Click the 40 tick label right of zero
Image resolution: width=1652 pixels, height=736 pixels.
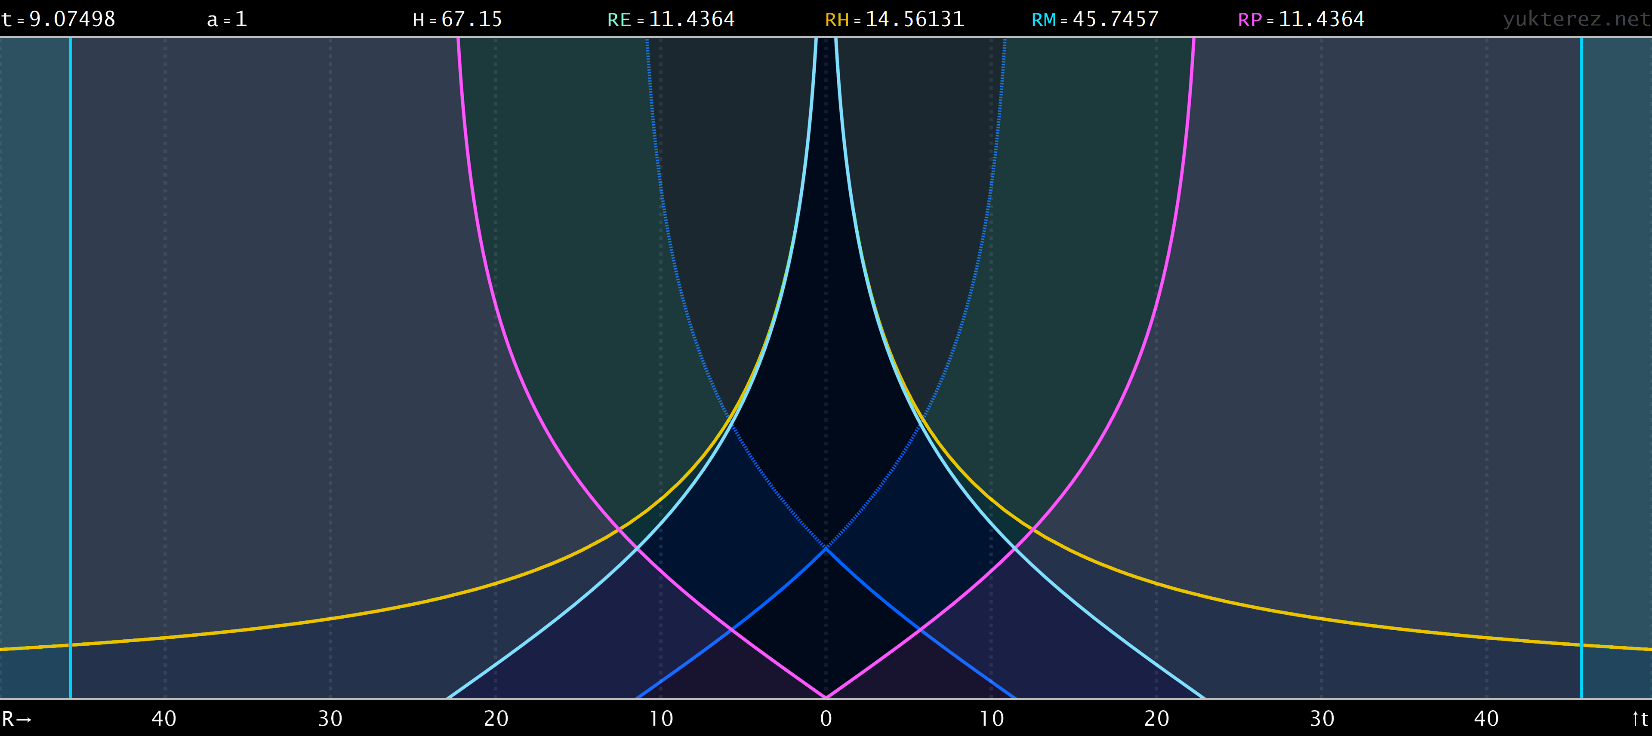[x=1486, y=719]
